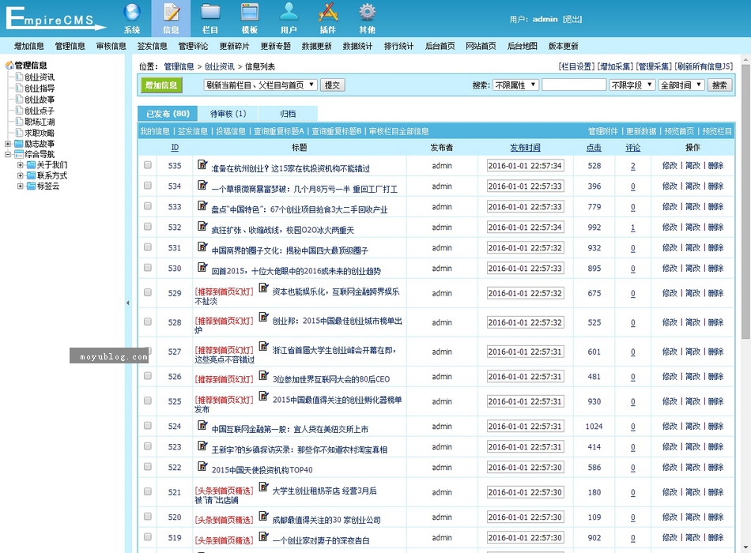Click the publish time field for article 535
Screen dimensions: 751x553
point(525,166)
